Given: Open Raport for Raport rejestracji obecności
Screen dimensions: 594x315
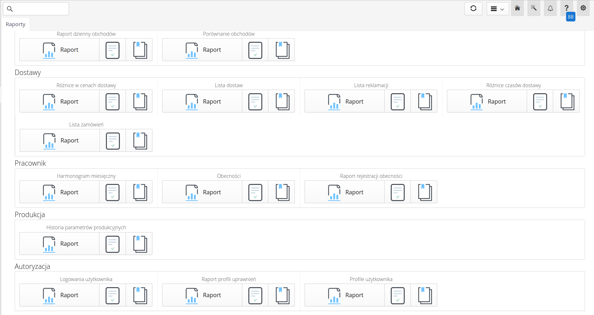Looking at the screenshot, I should coord(345,192).
